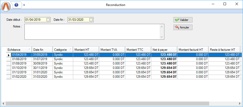This screenshot has height=107, width=243.
Task: Sort by the Catégorie column header
Action: 63,49
